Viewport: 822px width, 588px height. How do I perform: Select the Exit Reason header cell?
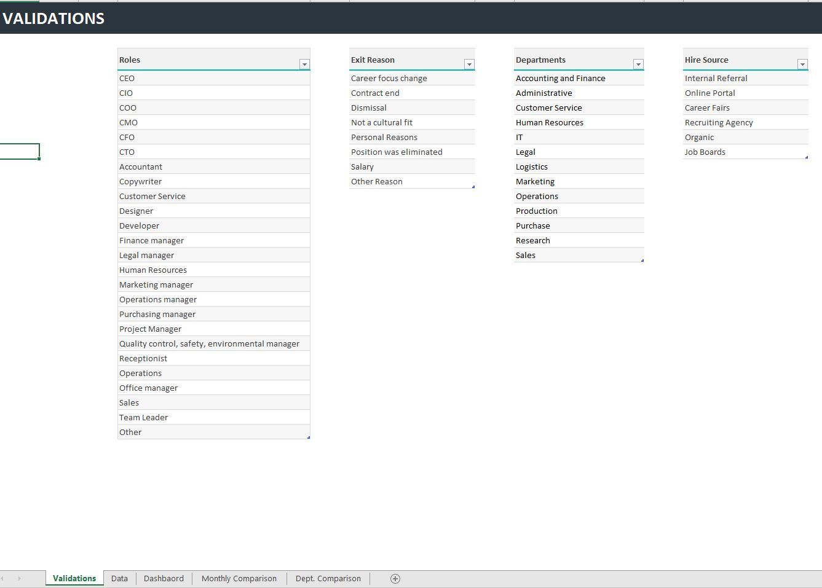click(x=412, y=60)
